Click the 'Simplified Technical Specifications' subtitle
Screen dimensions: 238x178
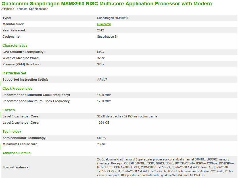tap(25, 9)
